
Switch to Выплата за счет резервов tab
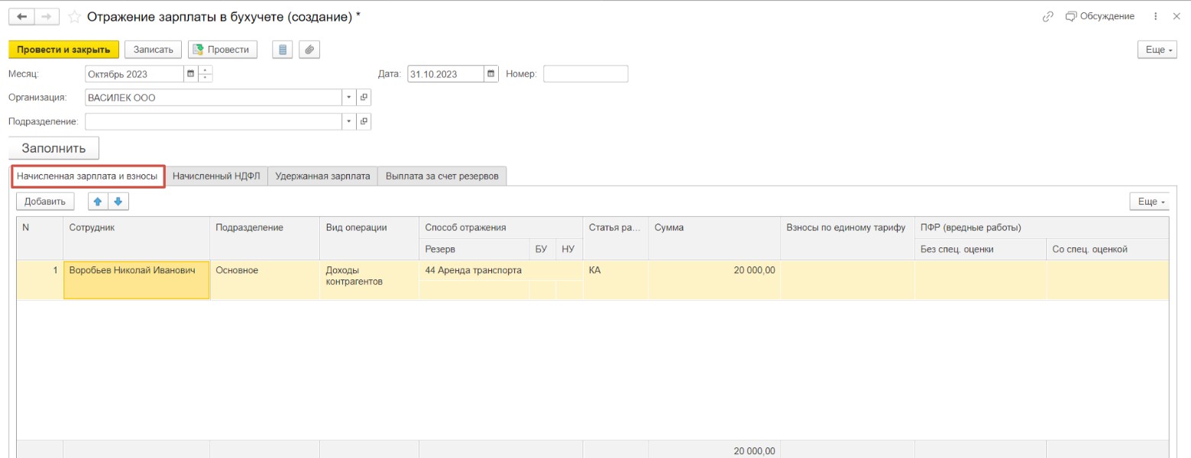pos(442,176)
